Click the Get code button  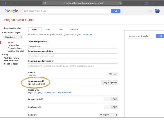[113, 74]
